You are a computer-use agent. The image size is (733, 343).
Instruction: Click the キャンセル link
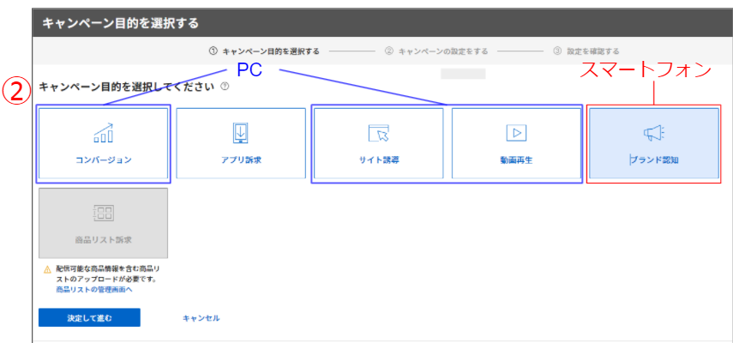click(x=201, y=318)
